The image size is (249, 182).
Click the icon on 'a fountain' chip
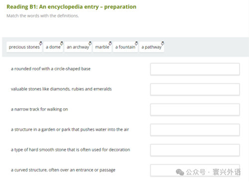(x=136, y=43)
